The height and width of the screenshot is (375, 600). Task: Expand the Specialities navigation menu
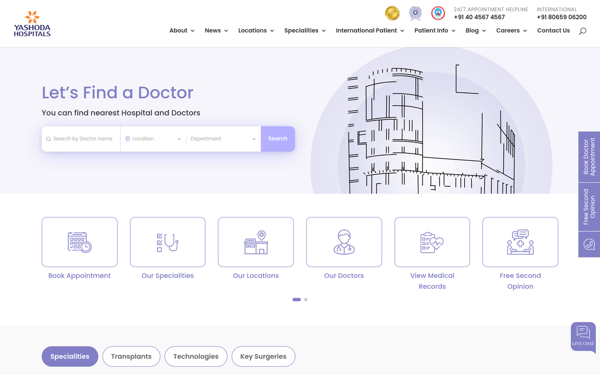tap(305, 30)
